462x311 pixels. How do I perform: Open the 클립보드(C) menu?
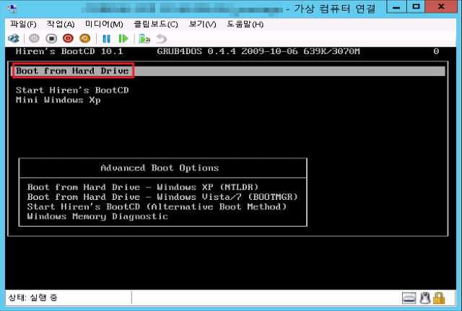(x=156, y=24)
